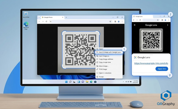This screenshot has height=109, width=178.
Task: Toggle side panel in Google Lens window
Action: tap(162, 20)
